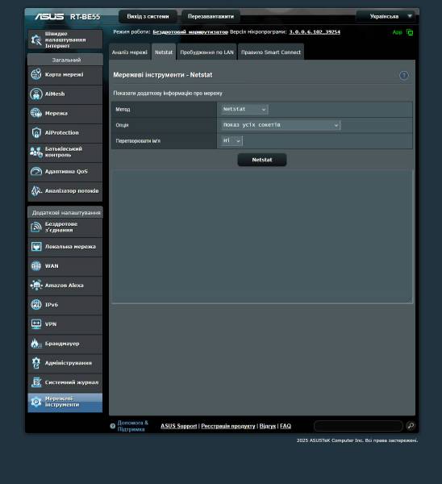
Task: Open the Мережа globe icon
Action: pyautogui.click(x=36, y=113)
